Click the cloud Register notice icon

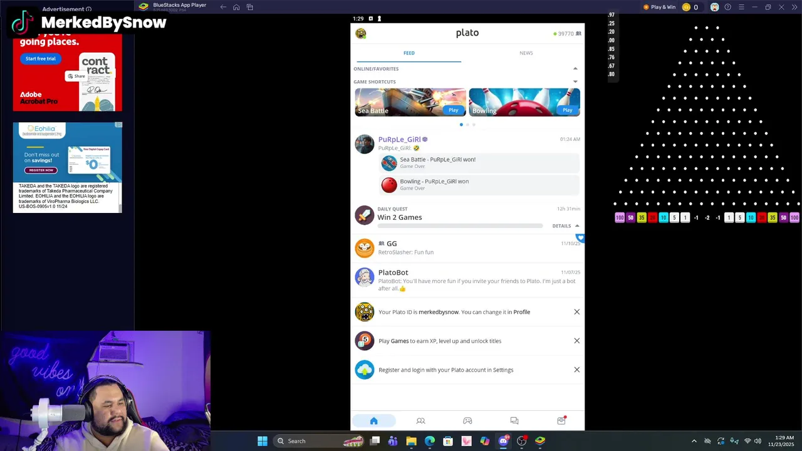(x=364, y=370)
